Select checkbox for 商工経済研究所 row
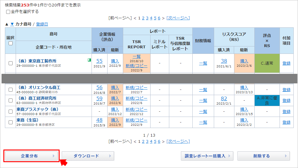The width and height of the screenshot is (298, 168). [x=11, y=100]
